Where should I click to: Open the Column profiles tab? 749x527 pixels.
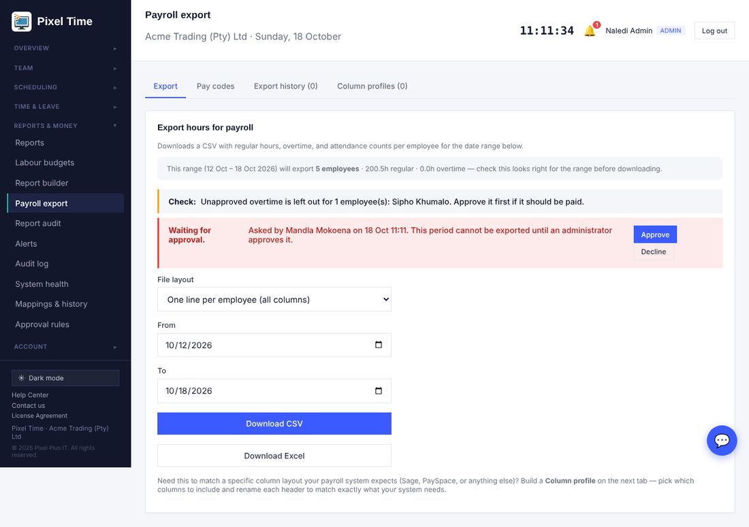(372, 86)
